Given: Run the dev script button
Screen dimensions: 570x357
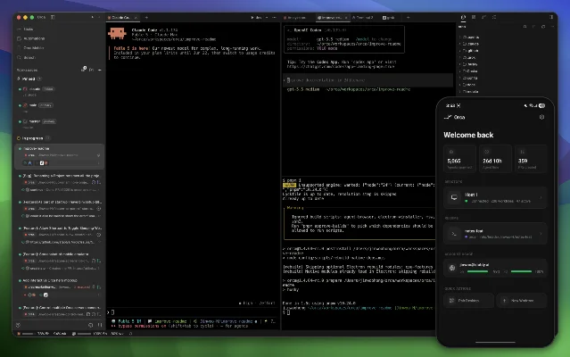Looking at the screenshot, I should coord(256,18).
